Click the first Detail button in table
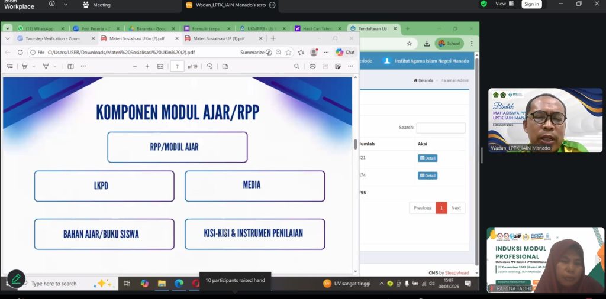Screen dimensions: 606x299 point(427,158)
